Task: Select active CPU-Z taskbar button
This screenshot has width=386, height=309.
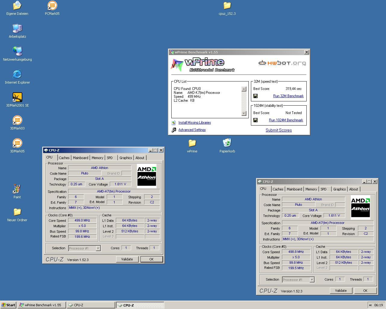Action: [x=140, y=305]
